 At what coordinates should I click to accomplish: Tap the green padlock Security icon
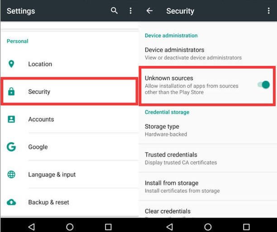[11, 92]
